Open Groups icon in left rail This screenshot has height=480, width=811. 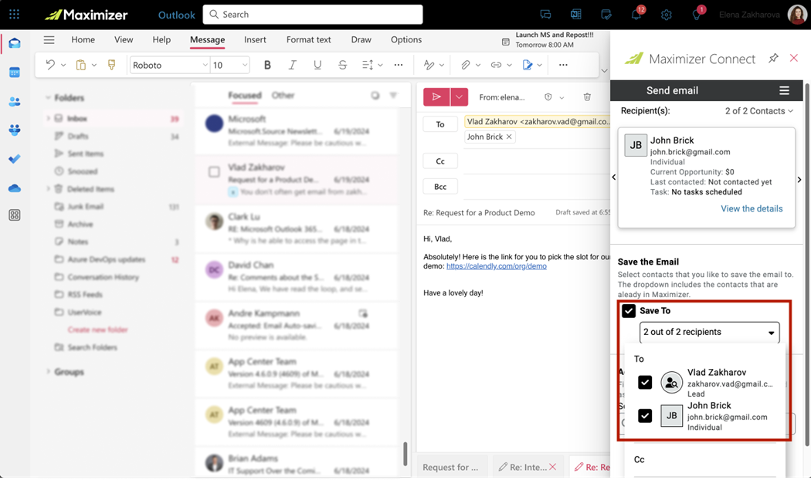pos(15,130)
